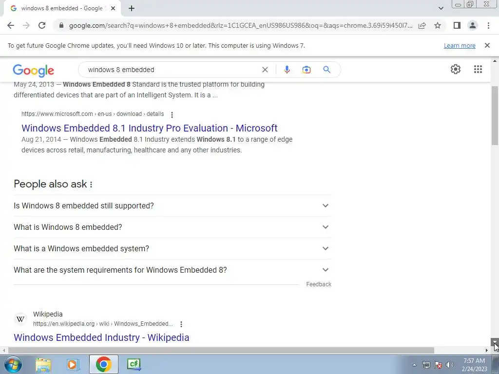This screenshot has width=499, height=374.
Task: Show hidden system tray icons
Action: point(414,365)
